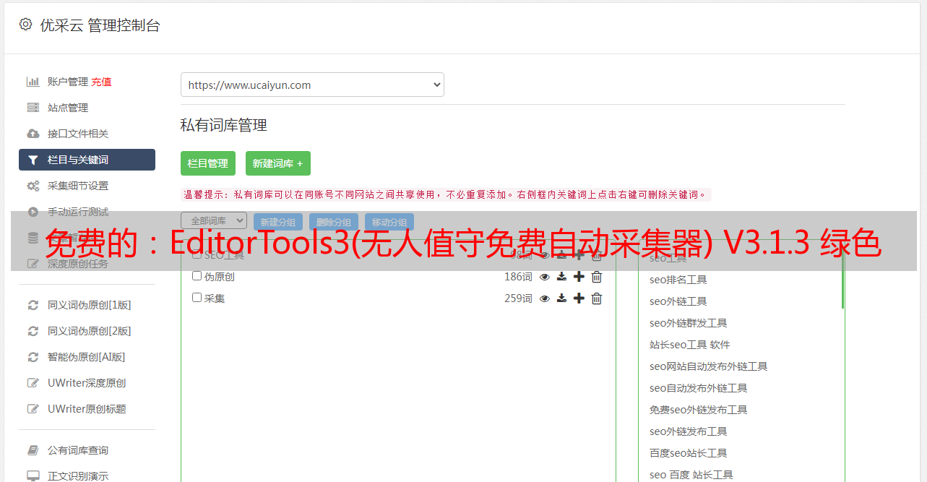This screenshot has width=927, height=482.
Task: Click the red 充值 link
Action: tap(101, 82)
